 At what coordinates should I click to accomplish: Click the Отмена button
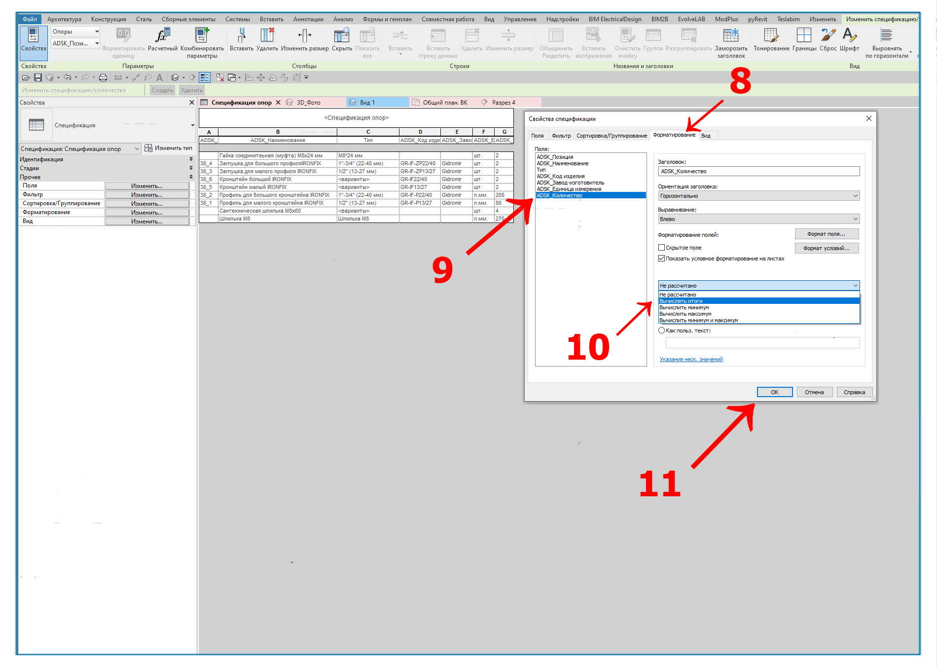tap(814, 392)
